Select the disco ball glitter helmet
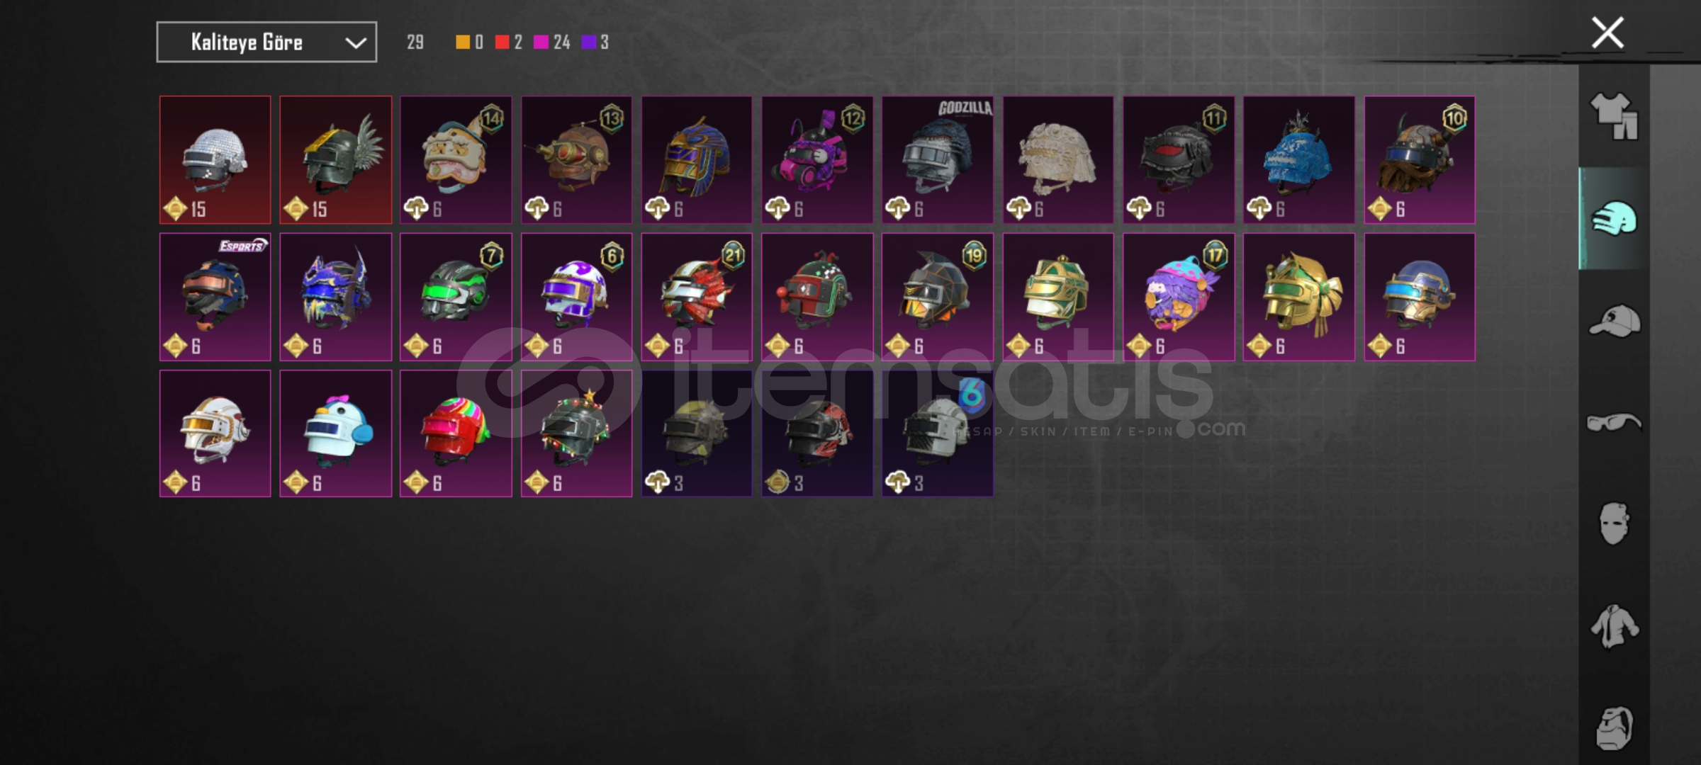 tap(215, 160)
